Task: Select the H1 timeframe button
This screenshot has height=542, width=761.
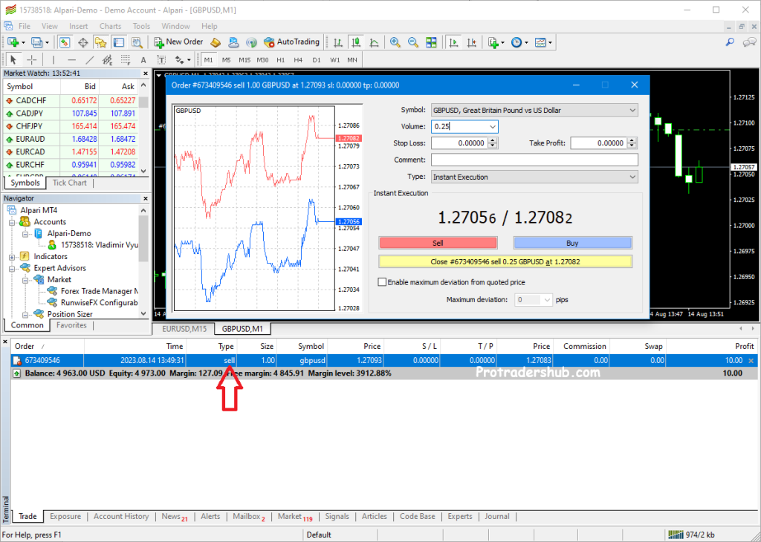Action: [x=280, y=59]
